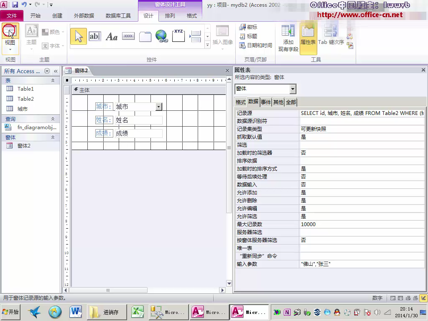The height and width of the screenshot is (321, 428).
Task: Open the 颜色 (Colors) dropdown
Action: click(x=53, y=32)
